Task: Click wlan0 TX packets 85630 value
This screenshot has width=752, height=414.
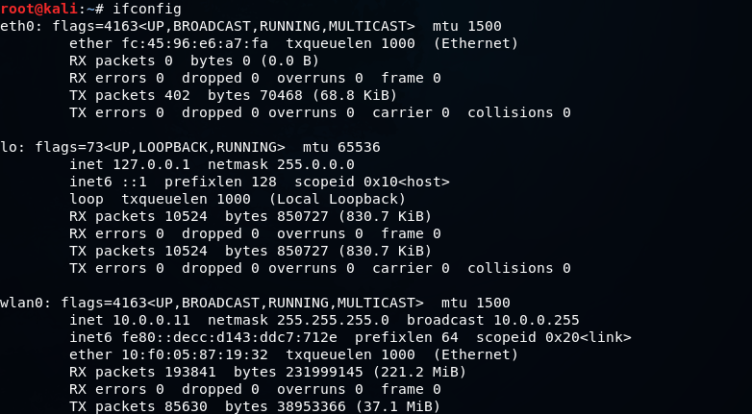Action: 187,407
